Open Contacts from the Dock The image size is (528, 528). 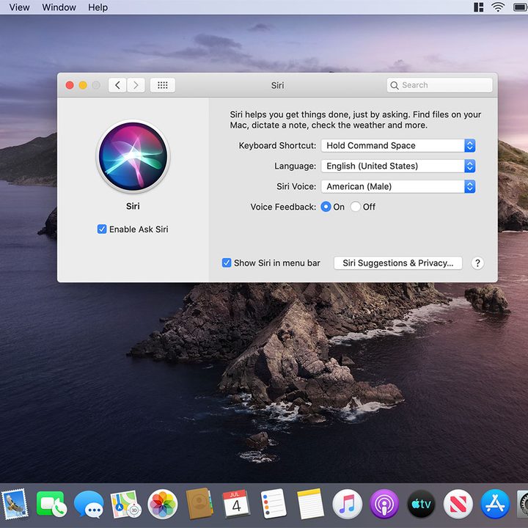pyautogui.click(x=199, y=504)
